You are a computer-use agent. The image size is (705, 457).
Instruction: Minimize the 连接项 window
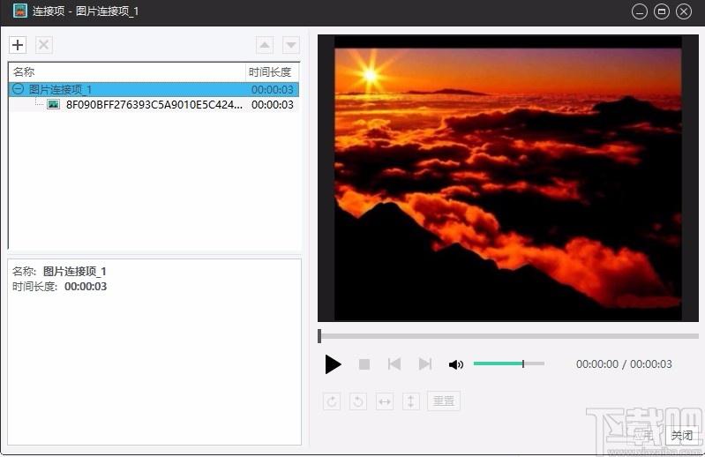point(640,11)
